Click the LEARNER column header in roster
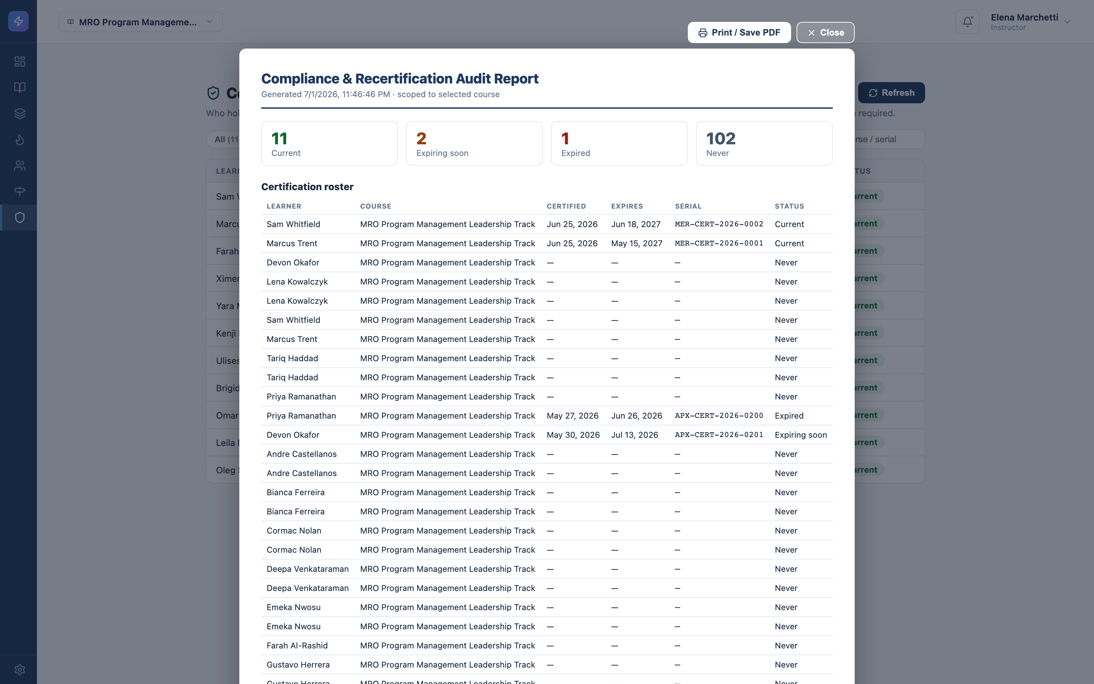The image size is (1094, 684). (284, 206)
